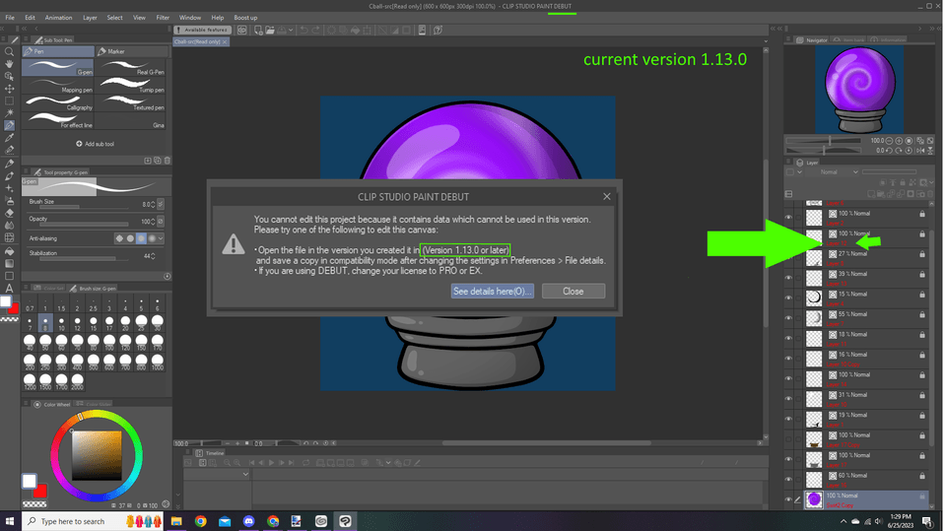This screenshot has height=531, width=946.
Task: Set anti-aliasing to Strong option
Action: tap(152, 238)
